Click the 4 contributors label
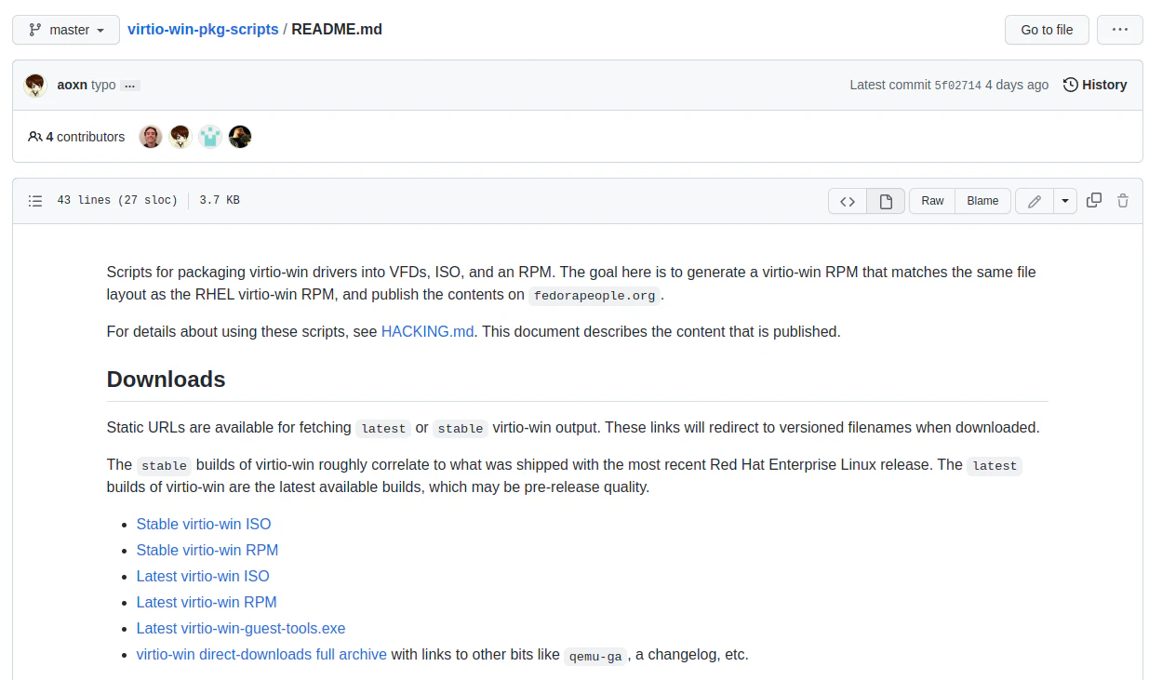 tap(76, 137)
